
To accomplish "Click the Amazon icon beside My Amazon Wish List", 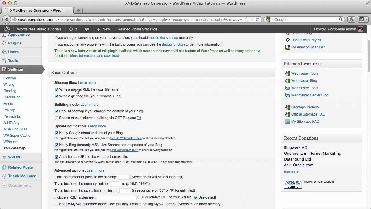I will pos(288,47).
